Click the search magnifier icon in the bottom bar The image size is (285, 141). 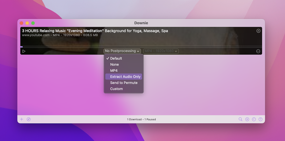[240, 119]
